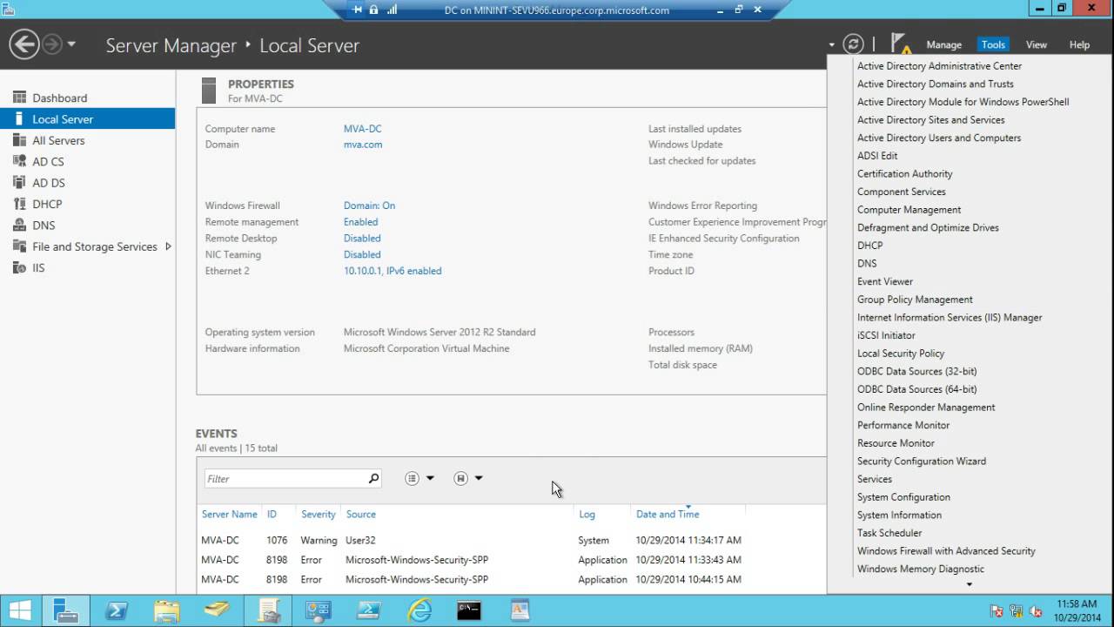Select the 10:44:15 AM error event
The width and height of the screenshot is (1114, 627).
[512, 579]
